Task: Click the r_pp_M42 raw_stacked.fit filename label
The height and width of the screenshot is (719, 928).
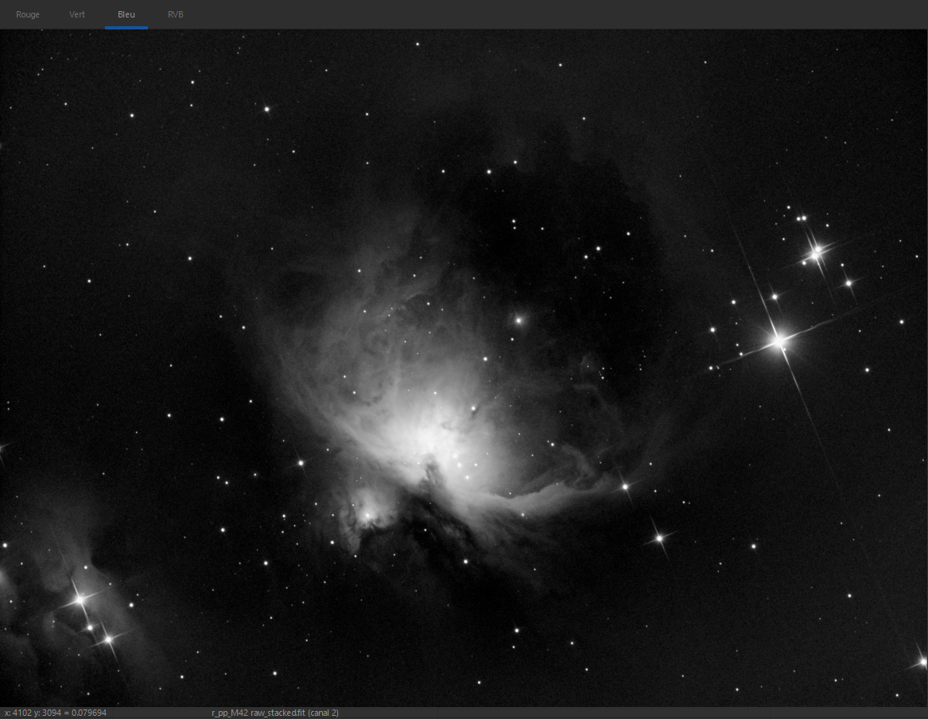Action: click(275, 713)
